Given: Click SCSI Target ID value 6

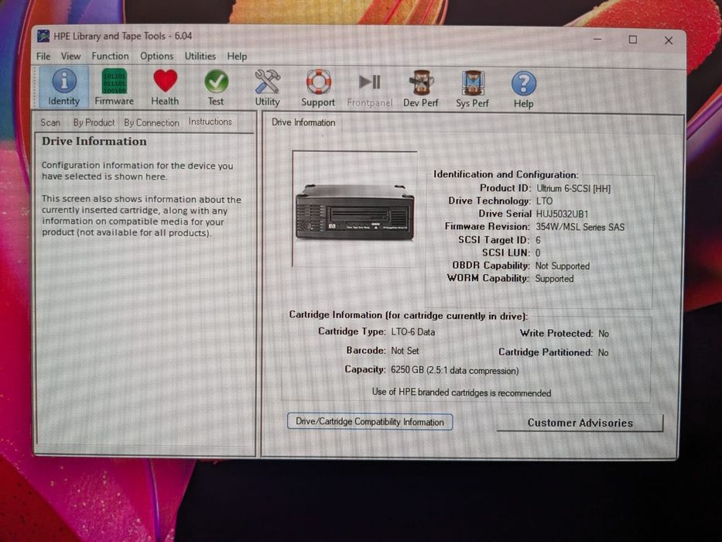Looking at the screenshot, I should click(x=538, y=240).
